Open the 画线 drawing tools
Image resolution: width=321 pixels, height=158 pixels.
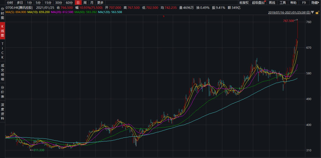272,3
